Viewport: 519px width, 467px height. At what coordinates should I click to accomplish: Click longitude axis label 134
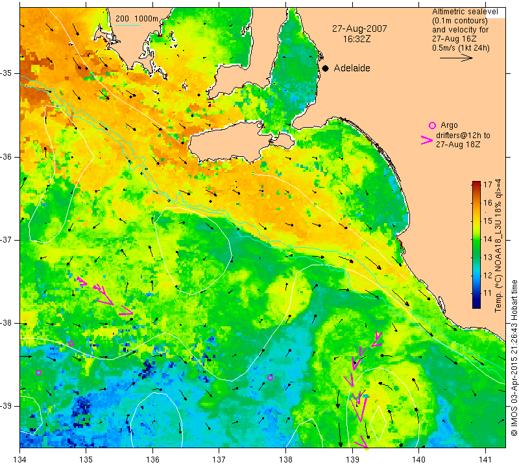point(20,459)
